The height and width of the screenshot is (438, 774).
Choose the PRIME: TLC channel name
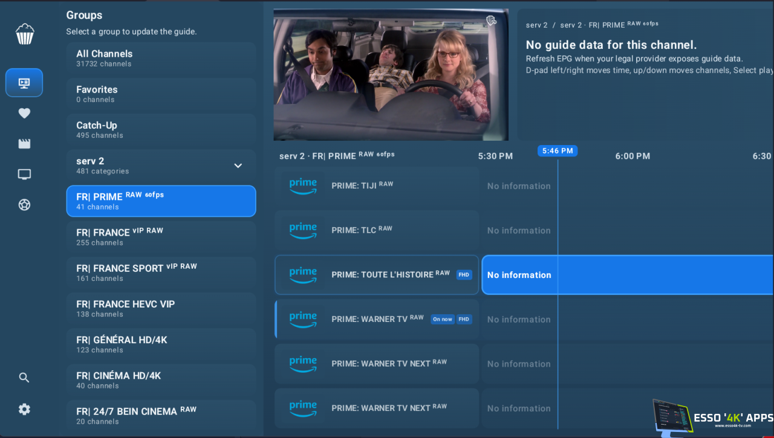[362, 230]
